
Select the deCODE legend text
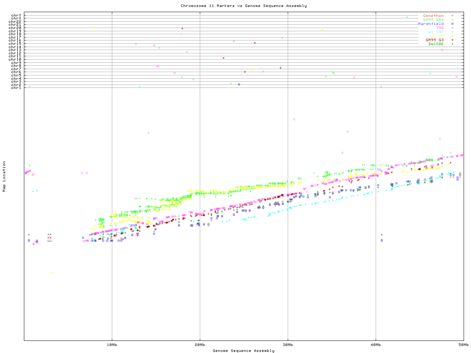pyautogui.click(x=436, y=44)
